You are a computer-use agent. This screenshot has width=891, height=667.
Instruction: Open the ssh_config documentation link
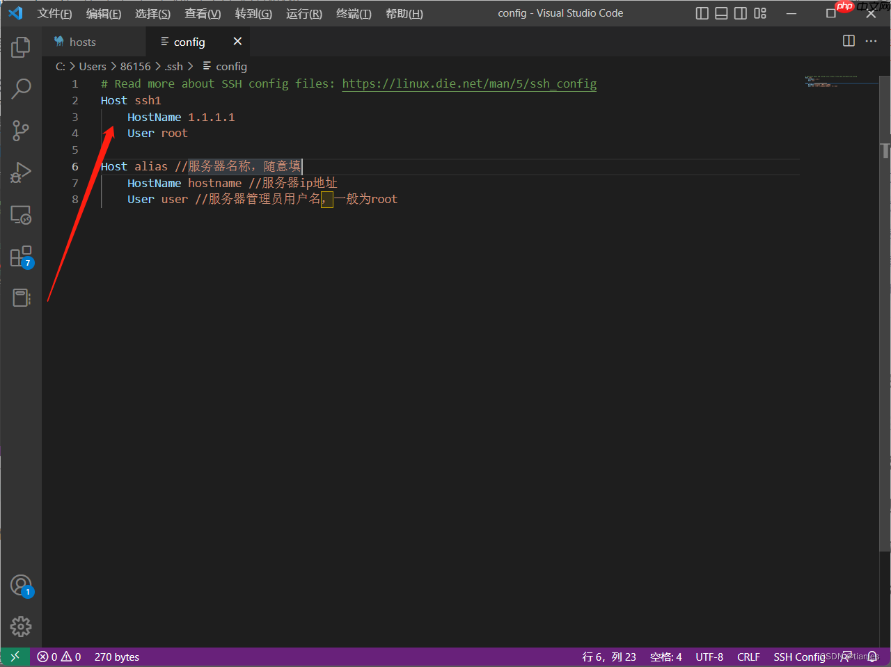[x=469, y=83]
